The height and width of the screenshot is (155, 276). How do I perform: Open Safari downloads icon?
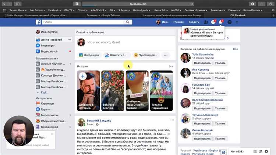point(252,4)
